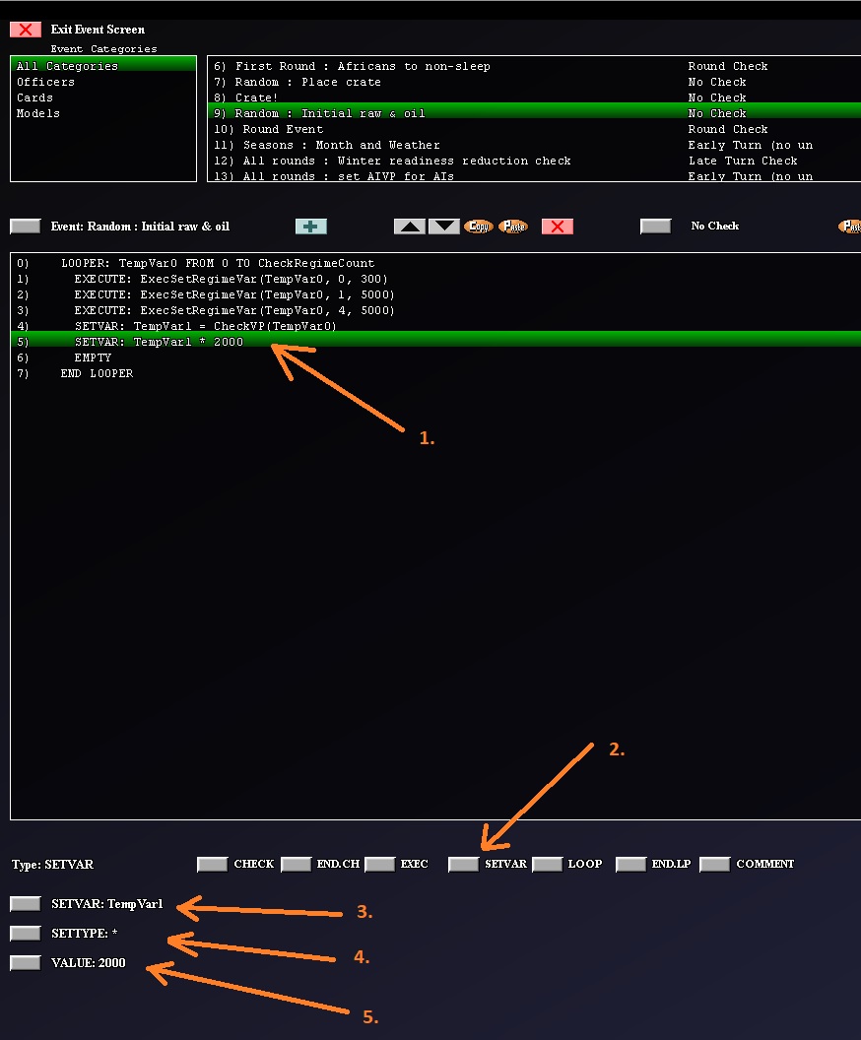This screenshot has height=1040, width=861.
Task: Click the END.CH type button
Action: (x=296, y=865)
